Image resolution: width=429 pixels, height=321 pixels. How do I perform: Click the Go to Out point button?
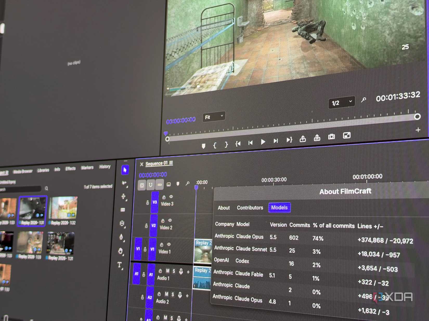[289, 140]
